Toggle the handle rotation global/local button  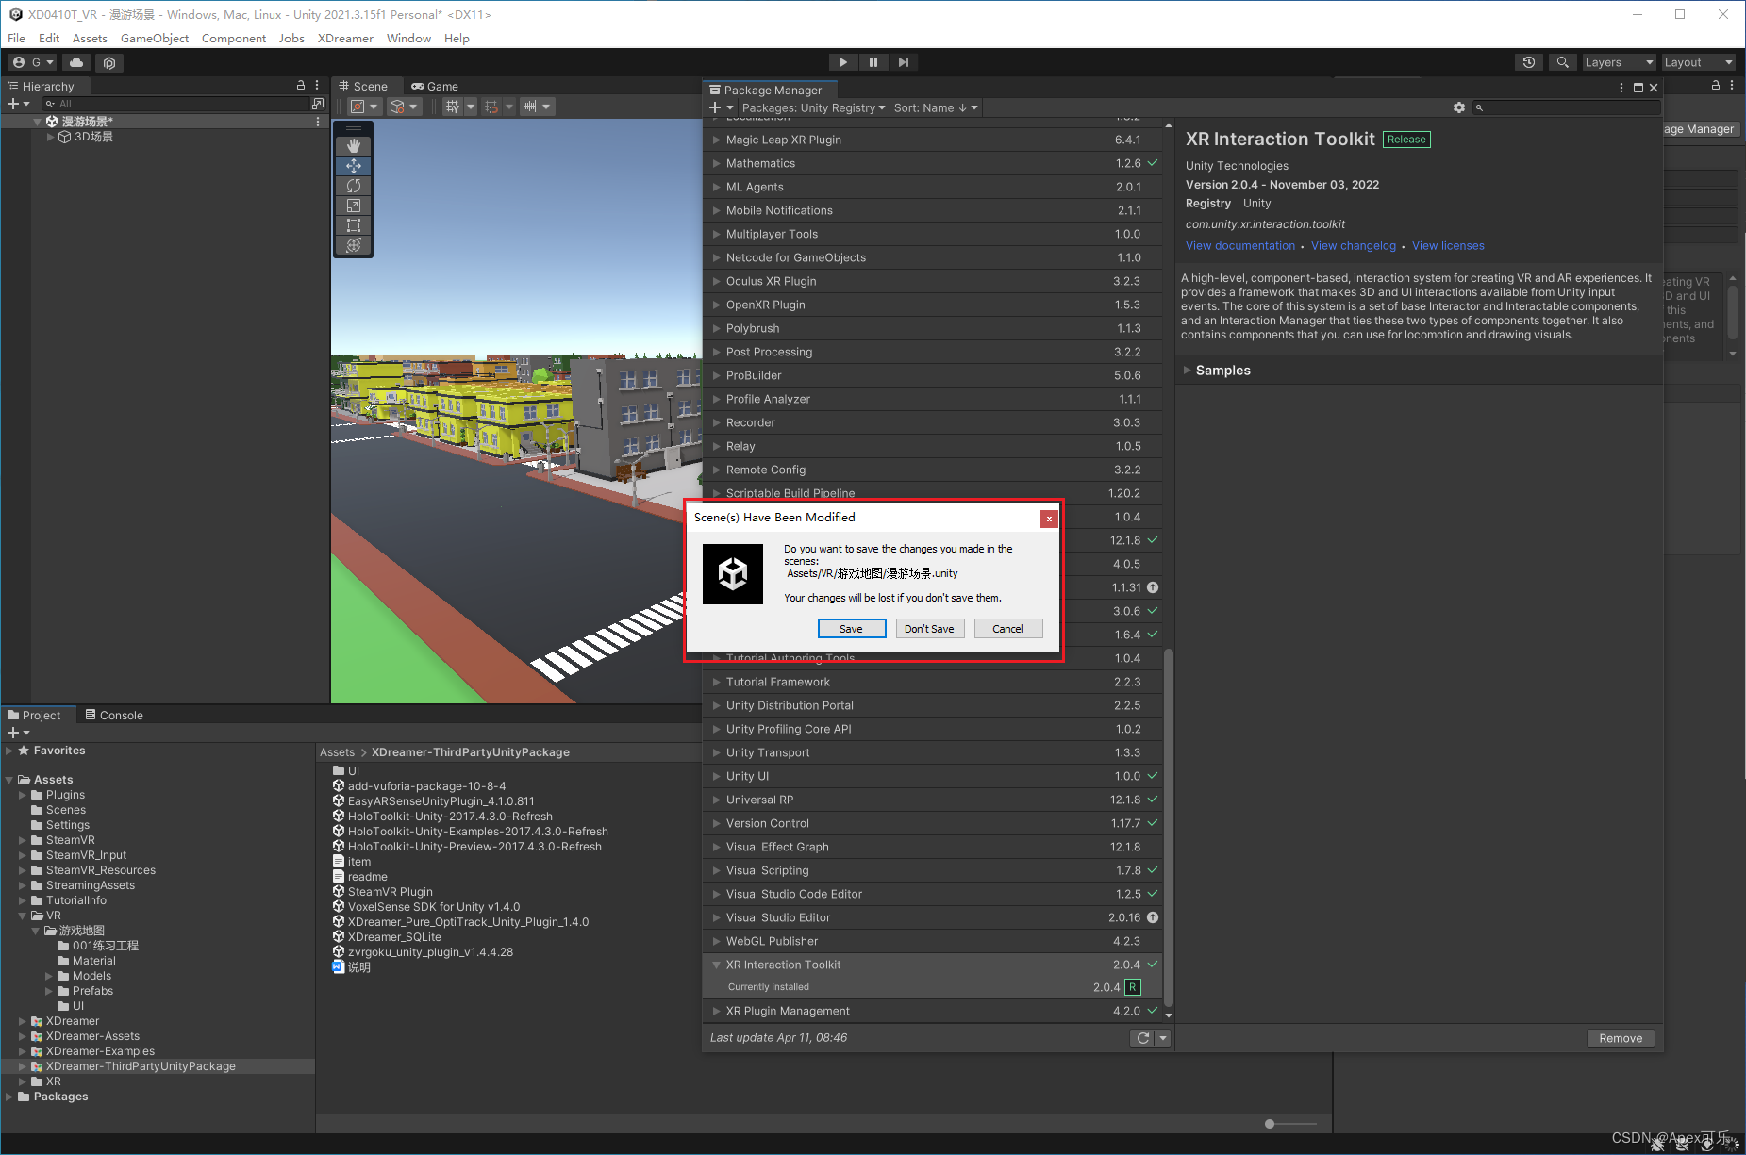[404, 107]
